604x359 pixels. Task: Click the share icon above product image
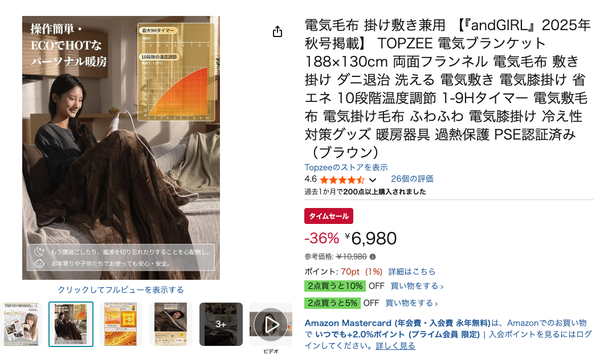pyautogui.click(x=277, y=31)
